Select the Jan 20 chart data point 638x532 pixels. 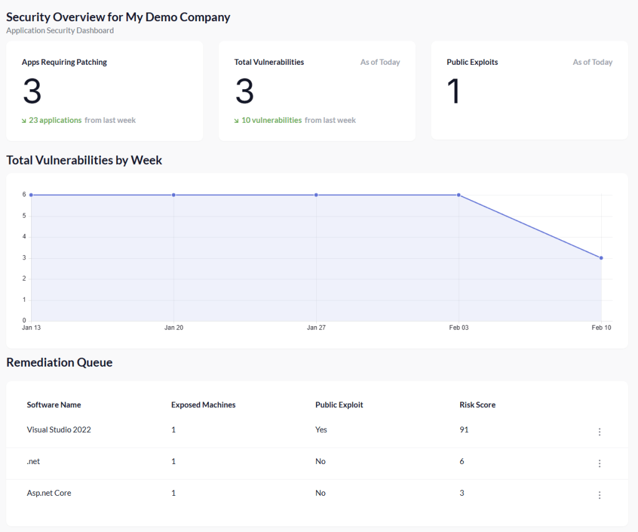point(174,195)
